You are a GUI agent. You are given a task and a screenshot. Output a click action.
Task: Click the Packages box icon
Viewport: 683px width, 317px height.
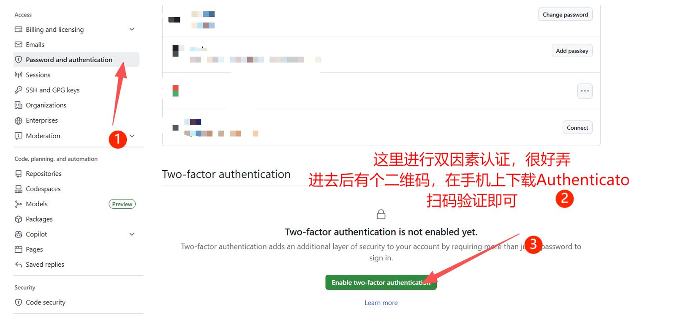pyautogui.click(x=18, y=219)
